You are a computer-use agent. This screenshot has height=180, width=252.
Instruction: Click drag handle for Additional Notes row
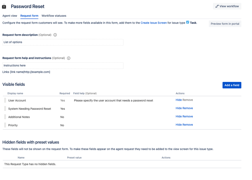click(5, 117)
